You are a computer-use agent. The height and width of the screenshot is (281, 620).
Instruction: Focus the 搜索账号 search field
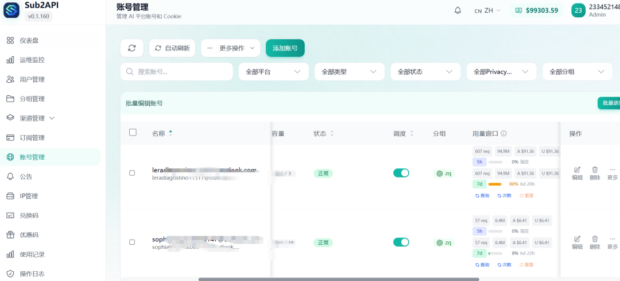click(x=177, y=72)
